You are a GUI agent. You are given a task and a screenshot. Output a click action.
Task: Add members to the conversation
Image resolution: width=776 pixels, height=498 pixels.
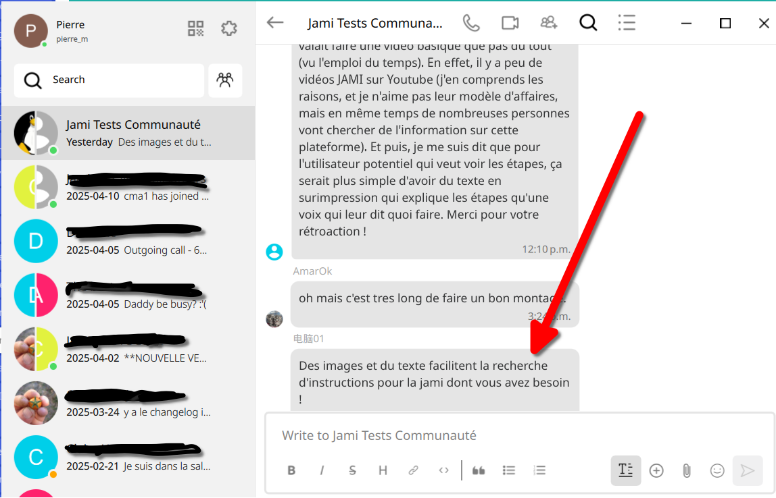(x=548, y=23)
